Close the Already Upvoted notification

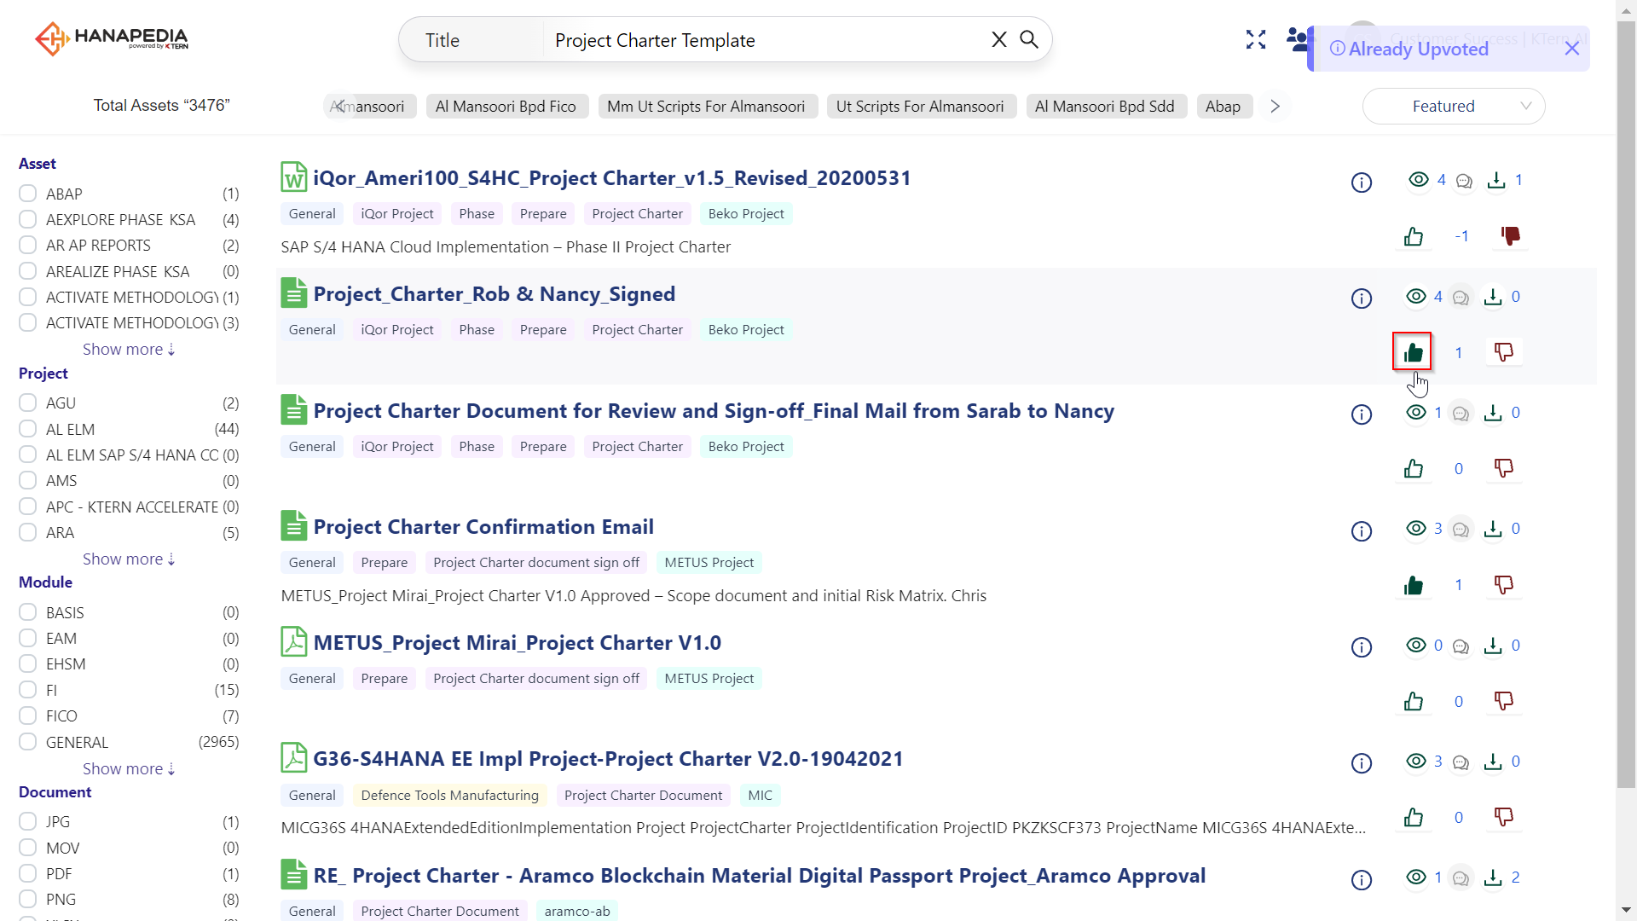pyautogui.click(x=1572, y=49)
